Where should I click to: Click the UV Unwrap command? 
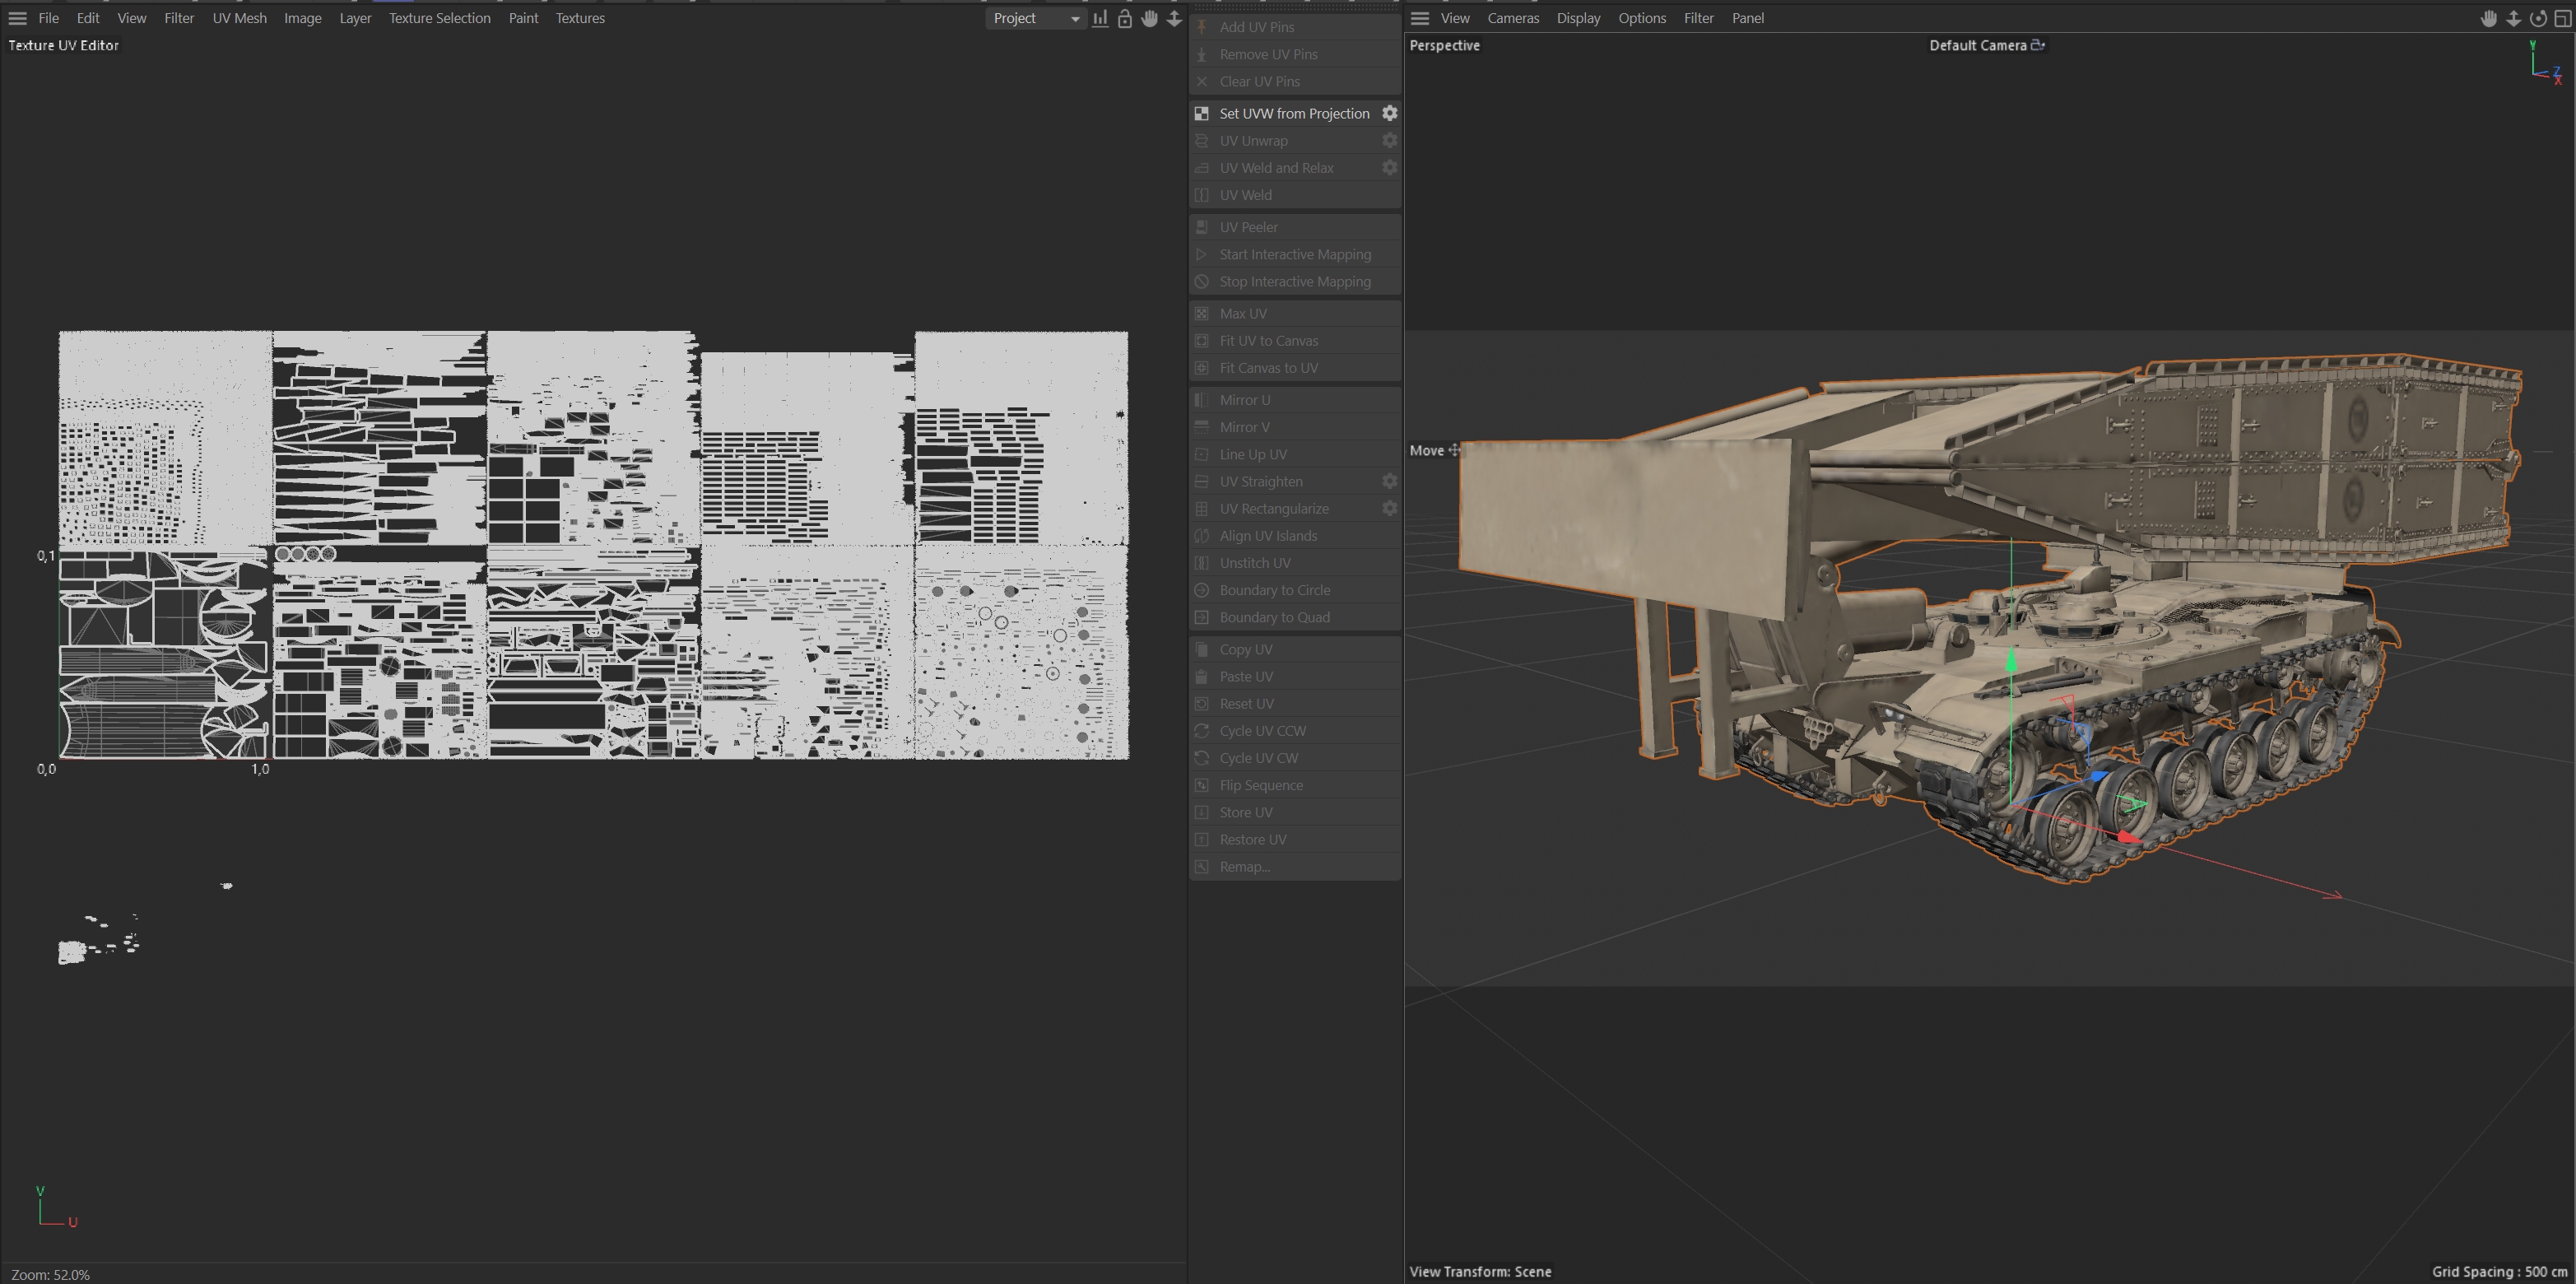point(1253,141)
